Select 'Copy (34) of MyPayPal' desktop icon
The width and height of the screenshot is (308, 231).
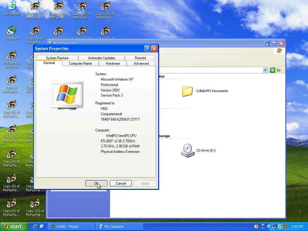106,10
